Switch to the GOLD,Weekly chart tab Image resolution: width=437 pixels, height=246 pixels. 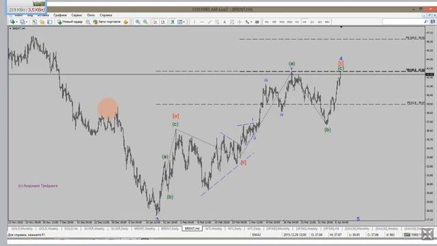click(48, 229)
